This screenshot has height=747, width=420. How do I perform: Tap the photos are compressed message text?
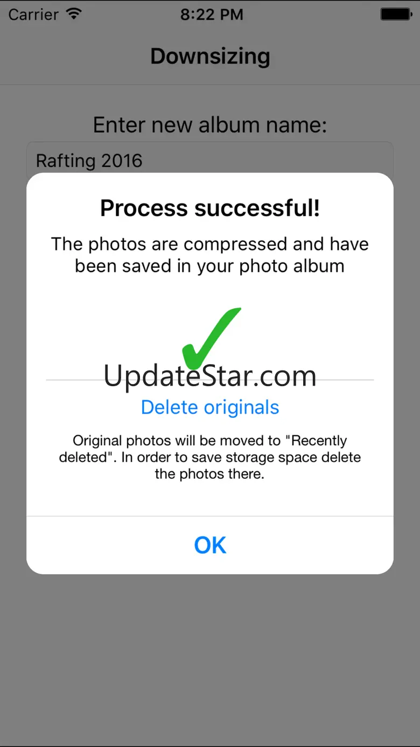click(x=210, y=255)
